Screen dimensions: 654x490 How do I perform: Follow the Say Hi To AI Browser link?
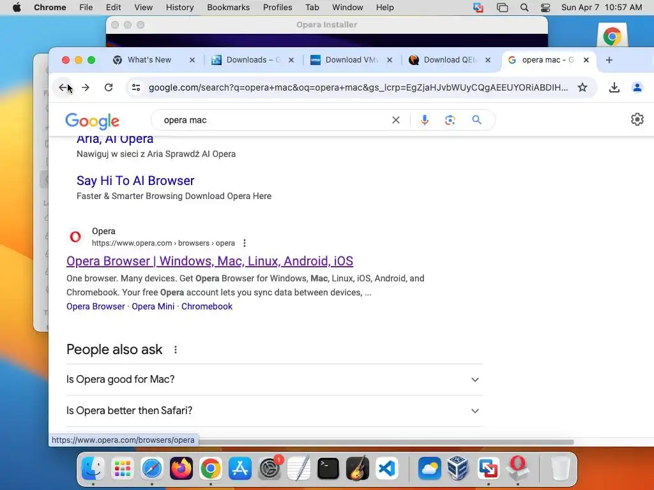(135, 181)
